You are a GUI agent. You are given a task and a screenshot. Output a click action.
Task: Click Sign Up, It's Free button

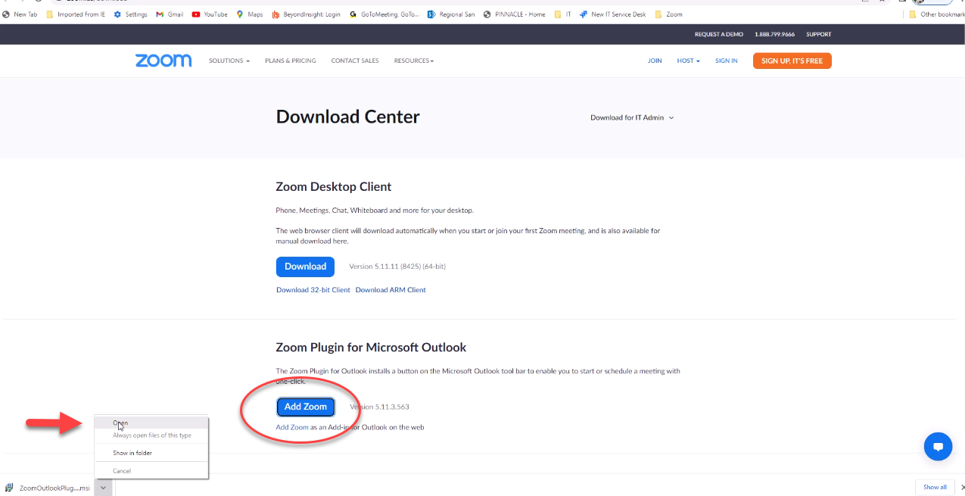click(x=792, y=61)
